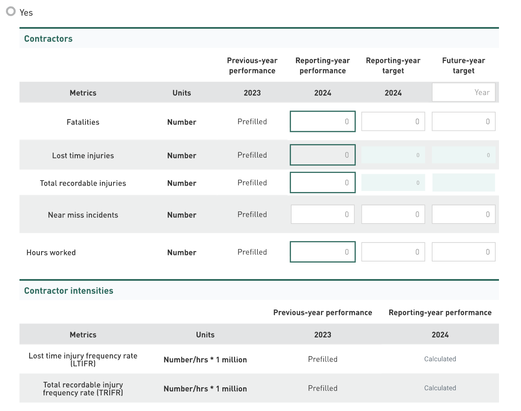The width and height of the screenshot is (521, 411).
Task: Click Near miss incidents future-year target field
Action: (463, 214)
